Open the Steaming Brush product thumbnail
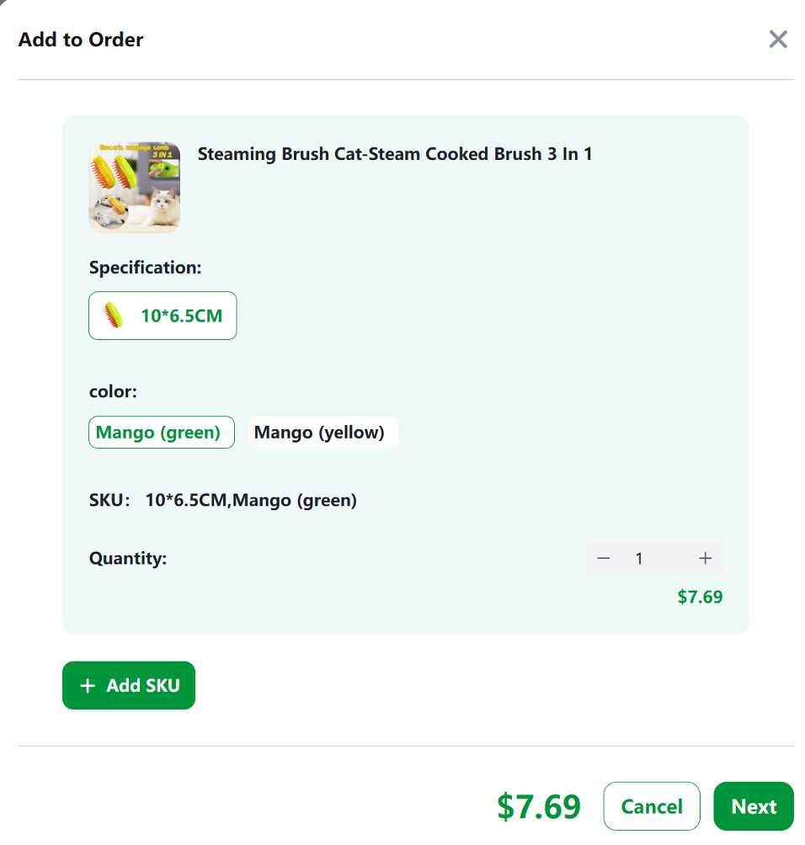The image size is (805, 845). click(134, 188)
